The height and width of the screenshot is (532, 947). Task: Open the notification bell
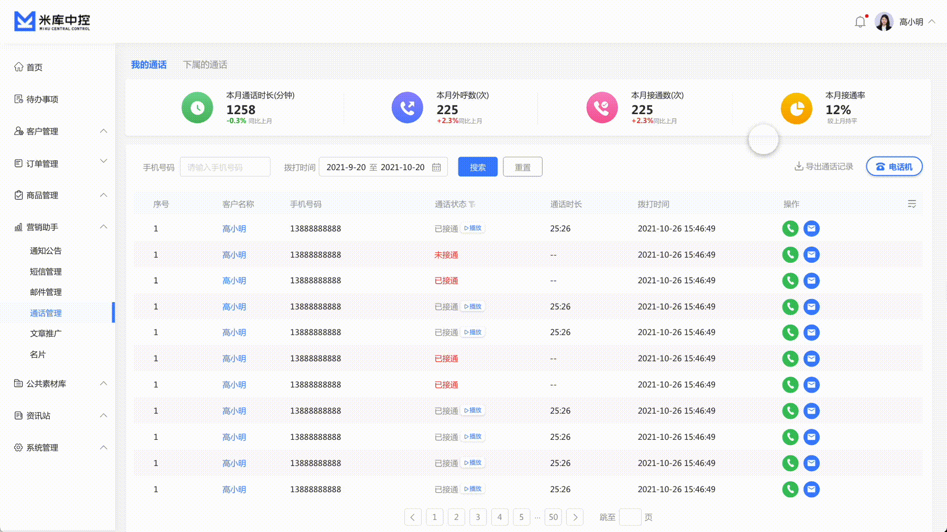860,22
